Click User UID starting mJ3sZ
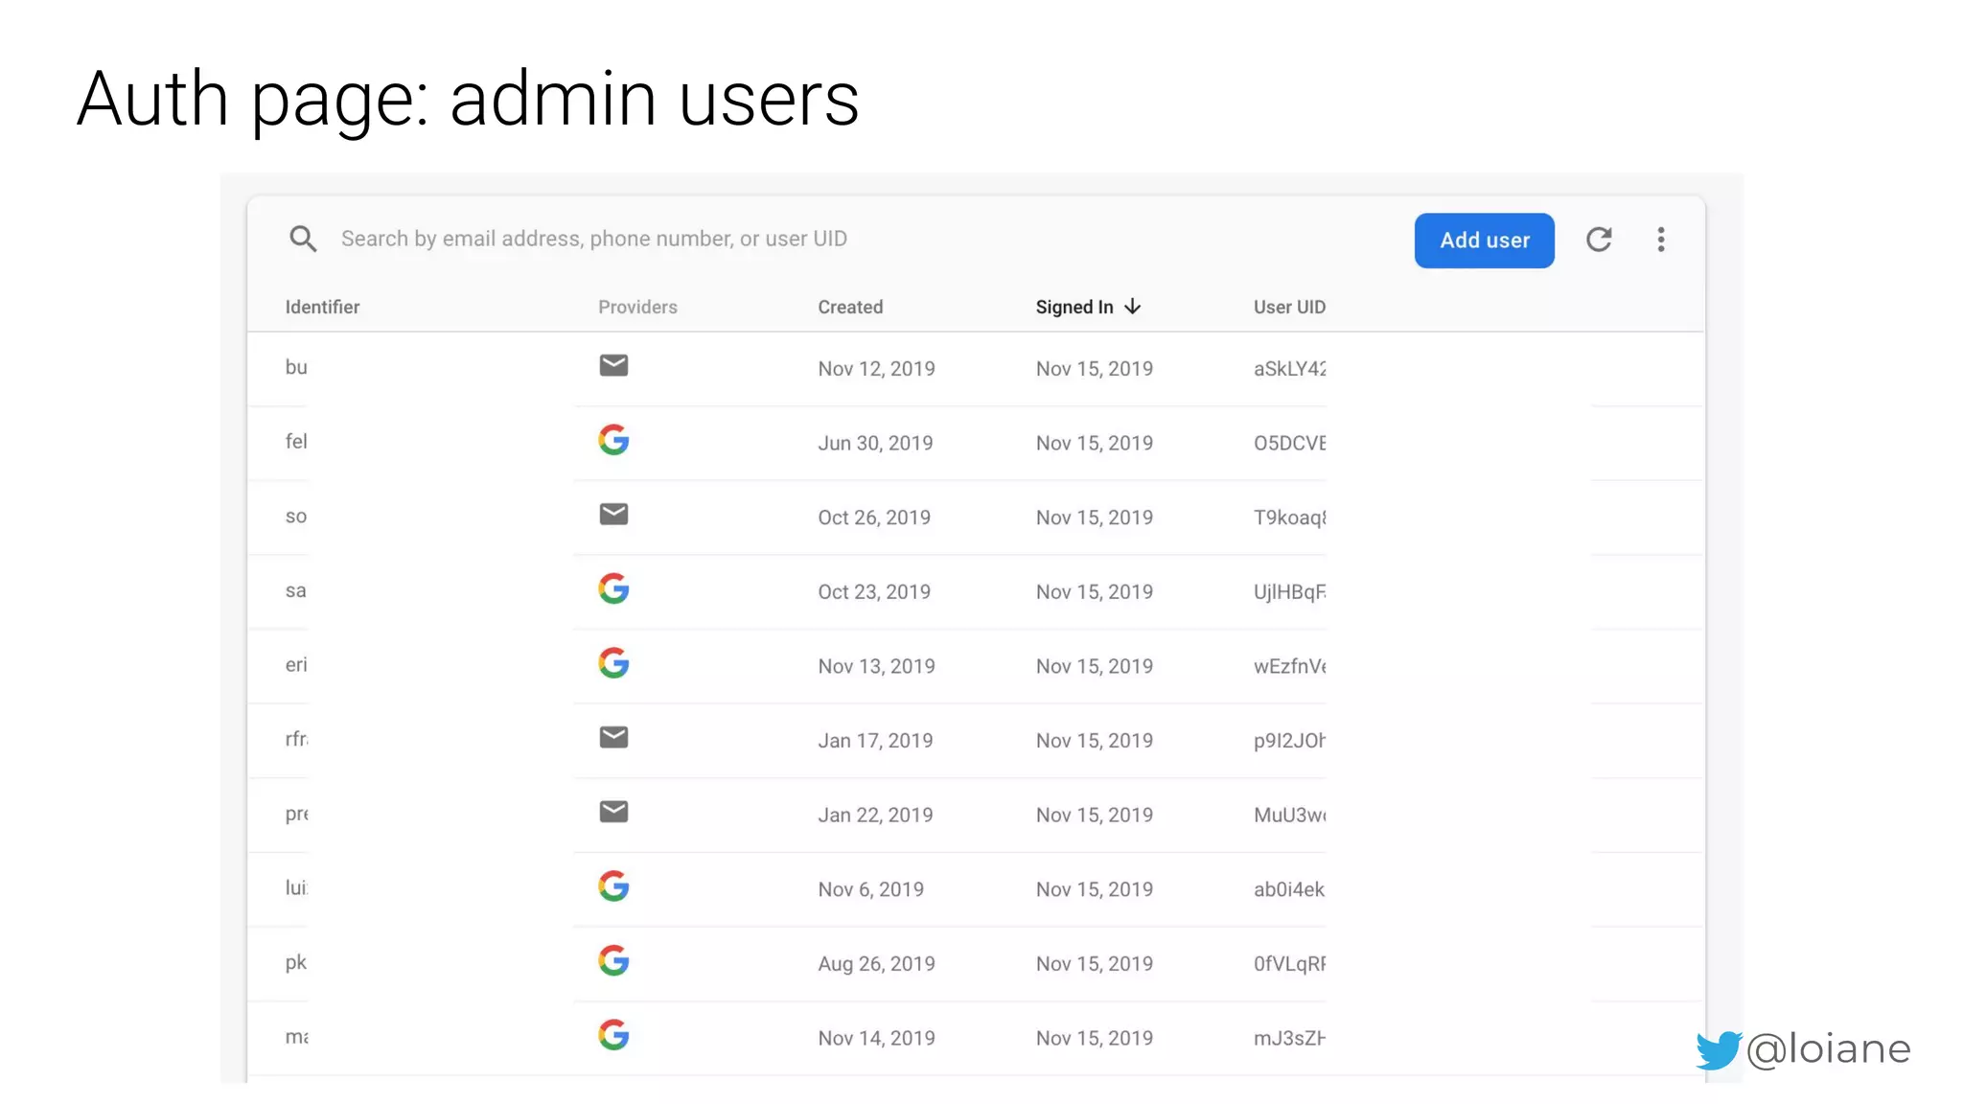 1289,1038
